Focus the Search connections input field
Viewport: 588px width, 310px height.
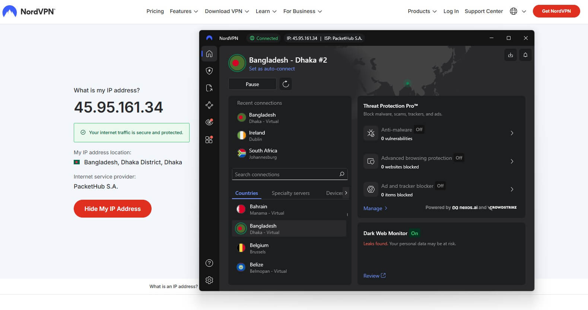tap(290, 174)
